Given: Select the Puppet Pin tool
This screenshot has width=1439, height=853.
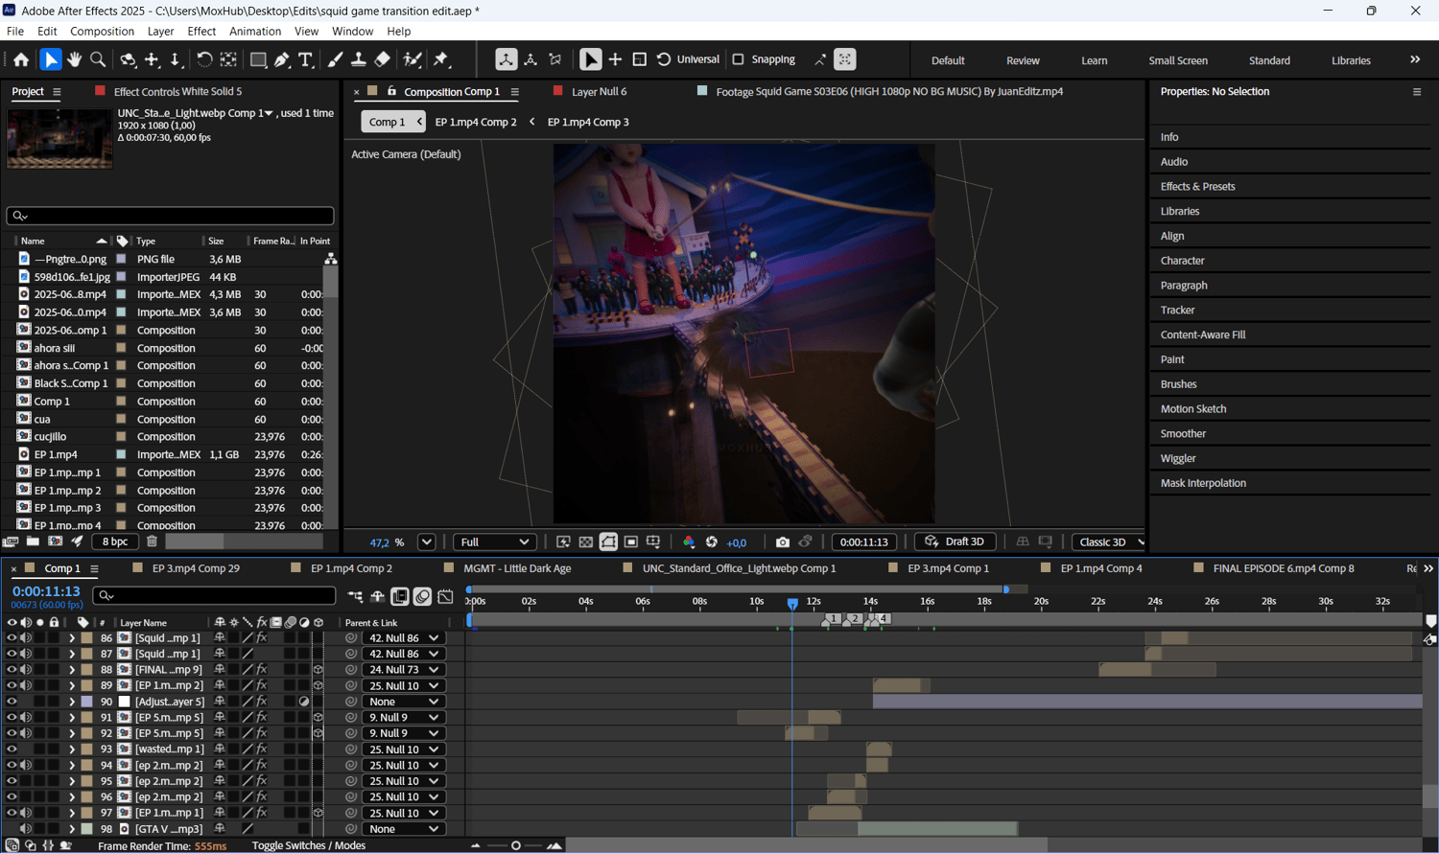Looking at the screenshot, I should click(x=441, y=59).
